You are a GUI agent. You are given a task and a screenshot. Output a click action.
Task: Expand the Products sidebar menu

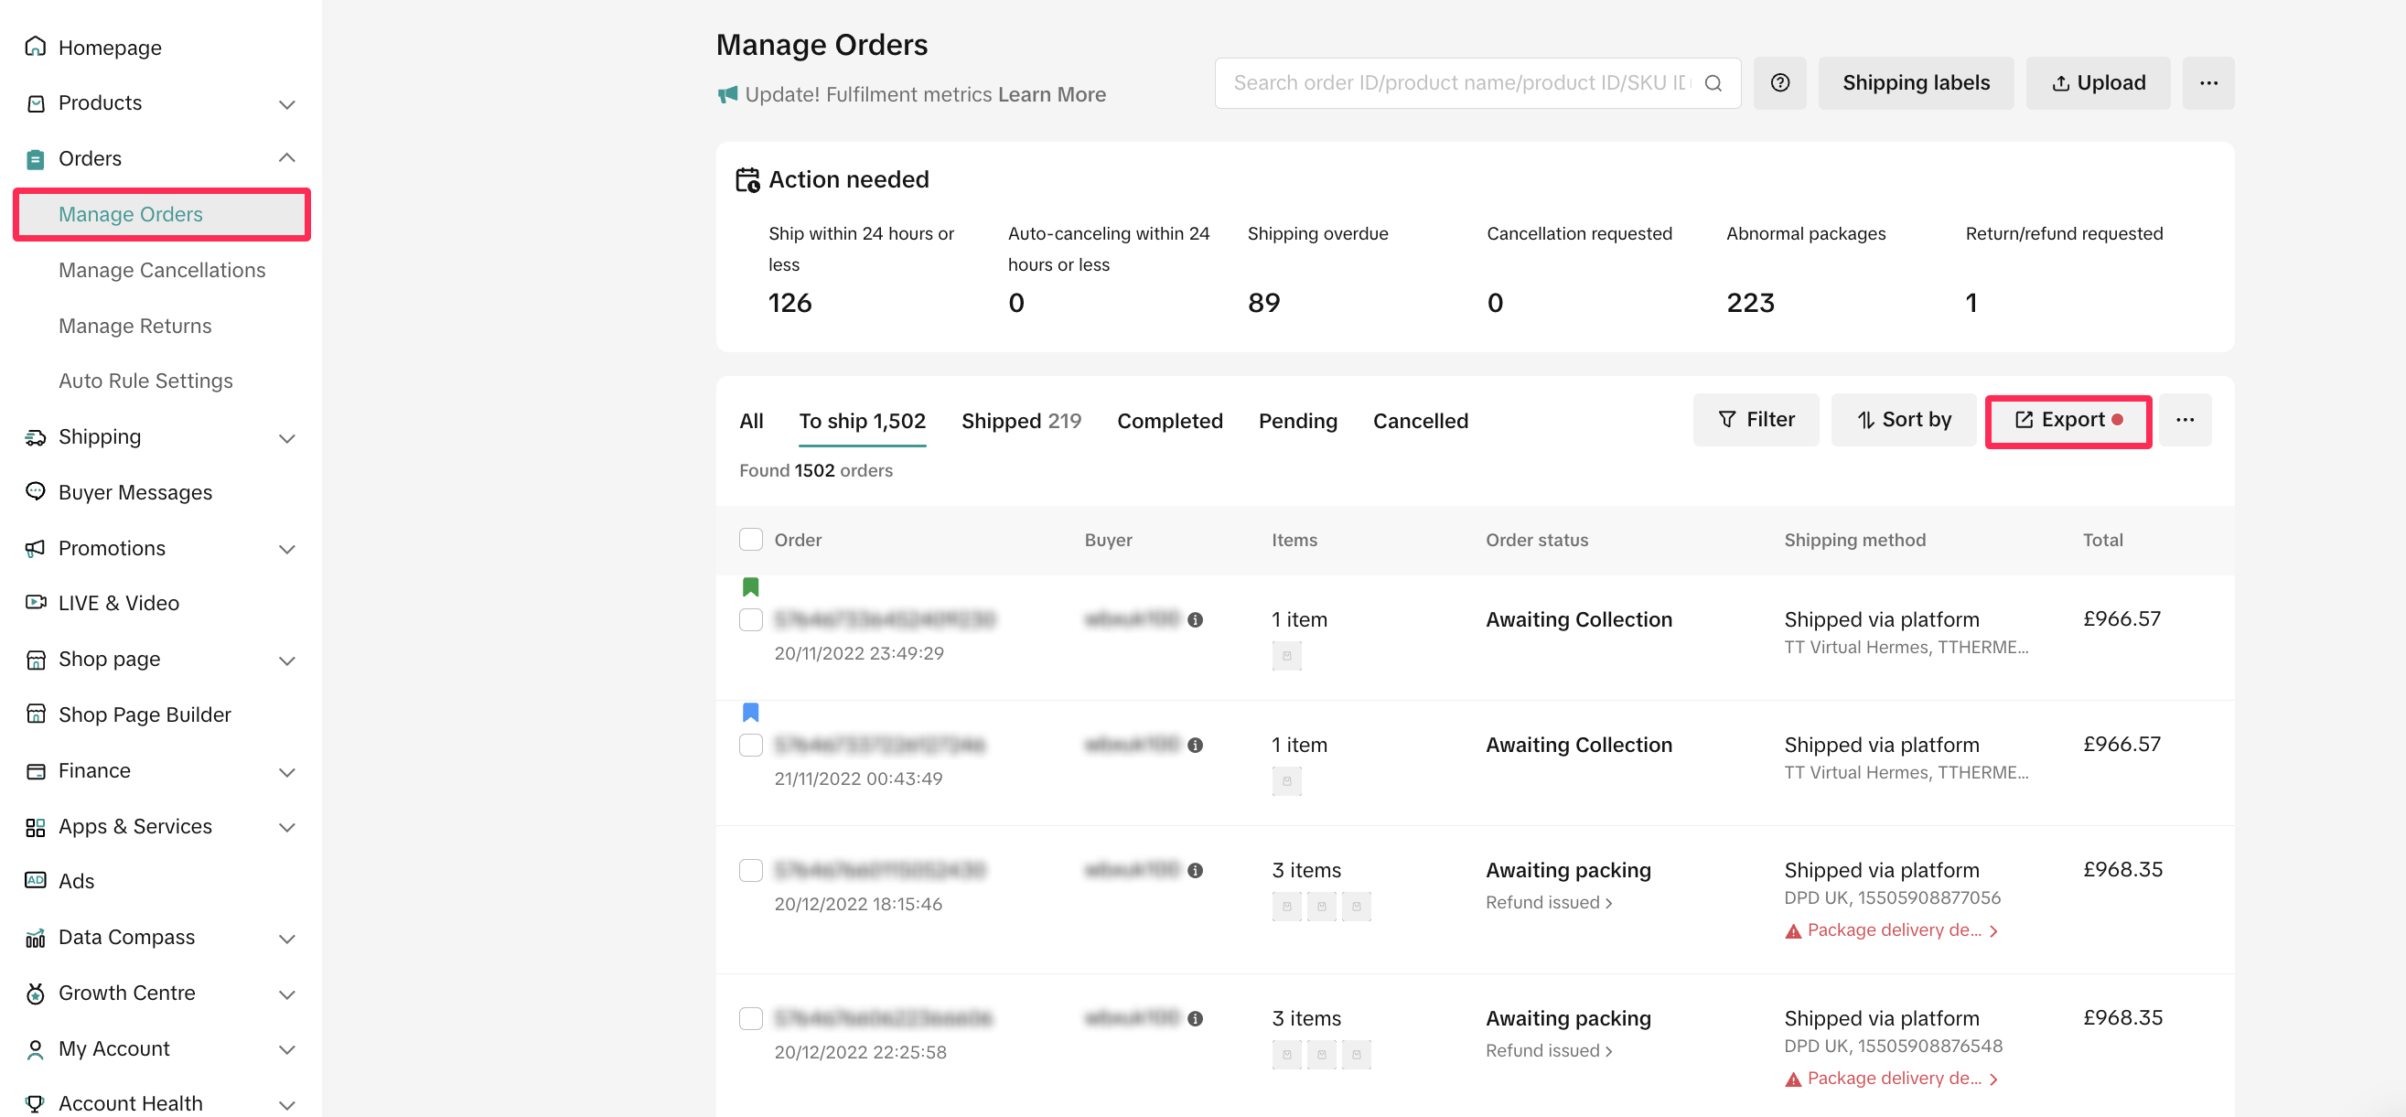coord(286,102)
